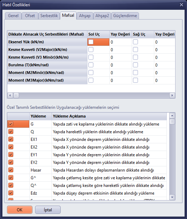Click the horizontal scrollbar right arrow
Viewport: 187px width, 219px height.
coord(172,96)
